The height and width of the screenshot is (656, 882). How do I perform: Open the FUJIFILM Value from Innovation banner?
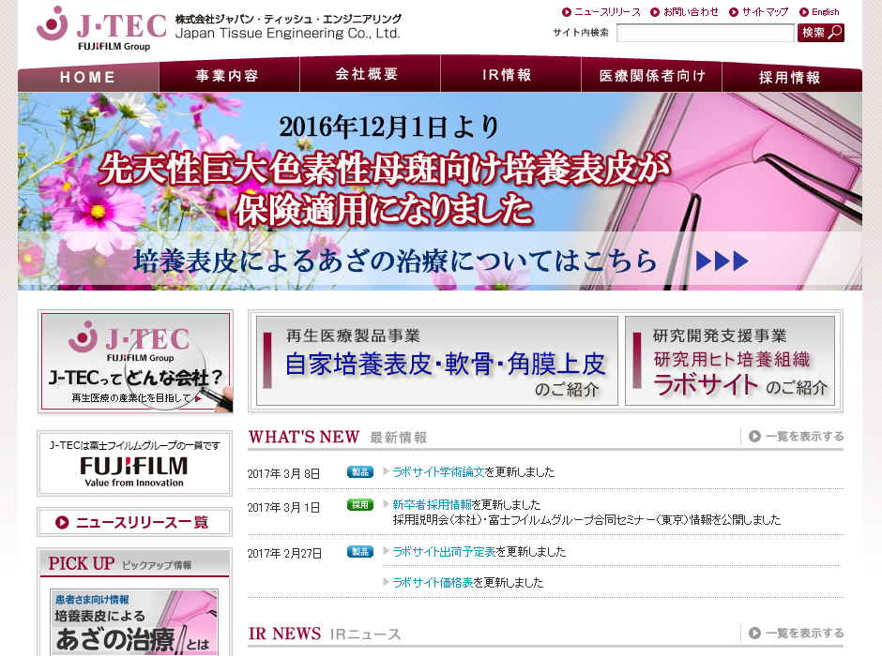[134, 463]
